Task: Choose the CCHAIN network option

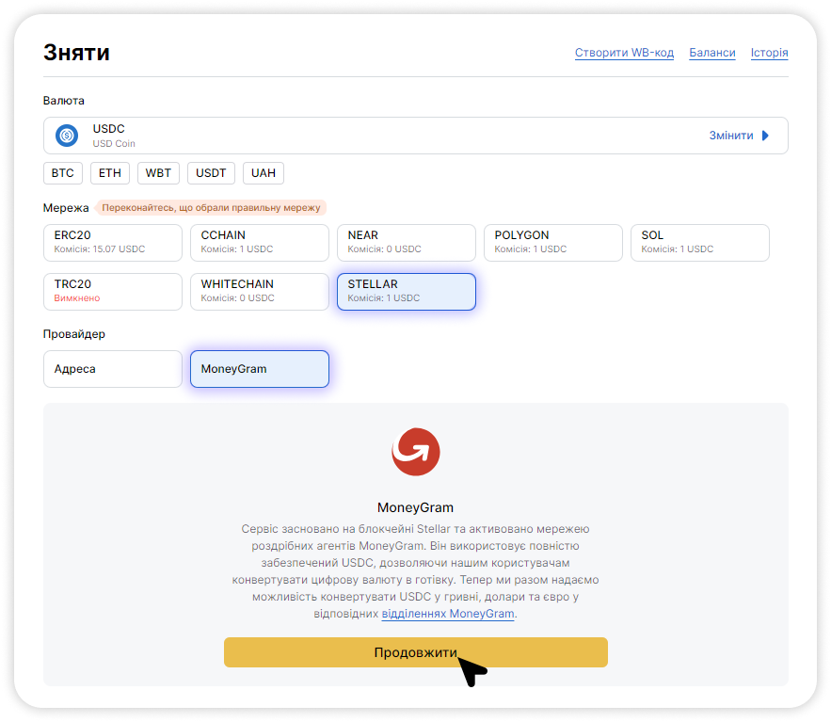Action: click(x=260, y=243)
